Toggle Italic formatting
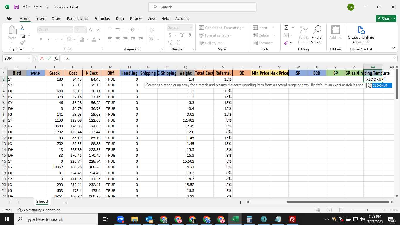The image size is (400, 225). [48, 39]
